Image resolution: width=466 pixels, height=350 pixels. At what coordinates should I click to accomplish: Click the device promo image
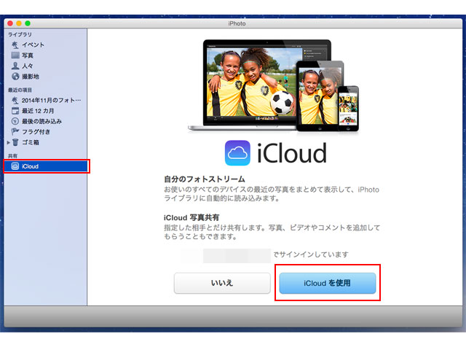pyautogui.click(x=274, y=86)
